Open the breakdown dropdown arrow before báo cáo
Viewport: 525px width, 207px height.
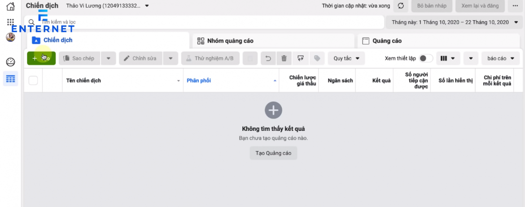[x=471, y=58]
